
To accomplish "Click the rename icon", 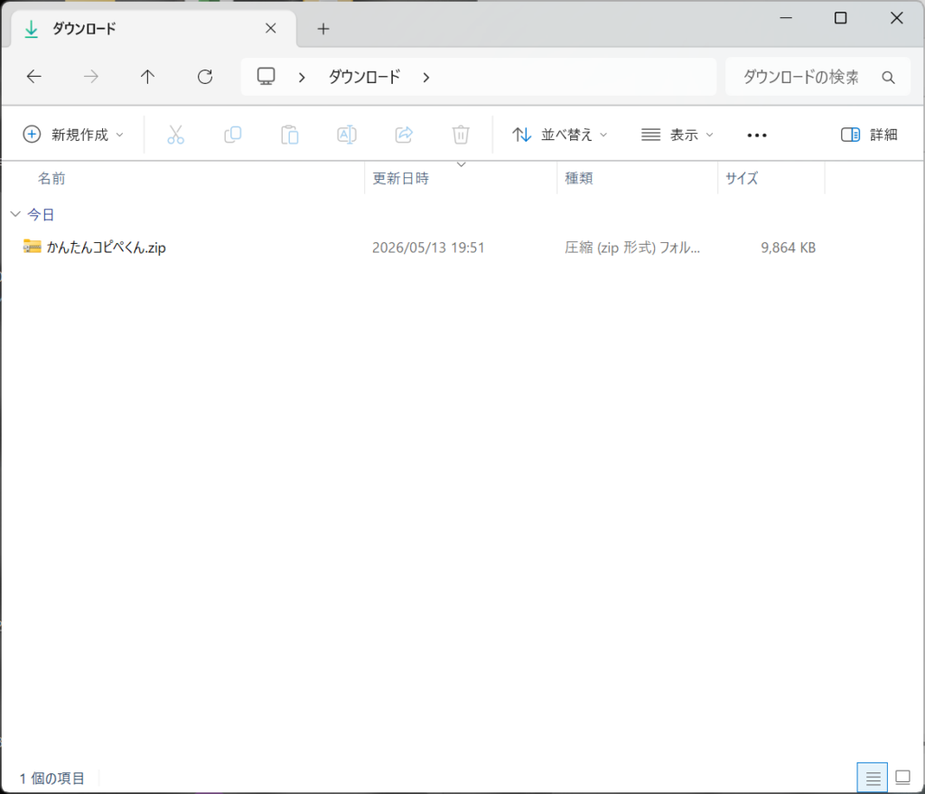I will [x=347, y=135].
